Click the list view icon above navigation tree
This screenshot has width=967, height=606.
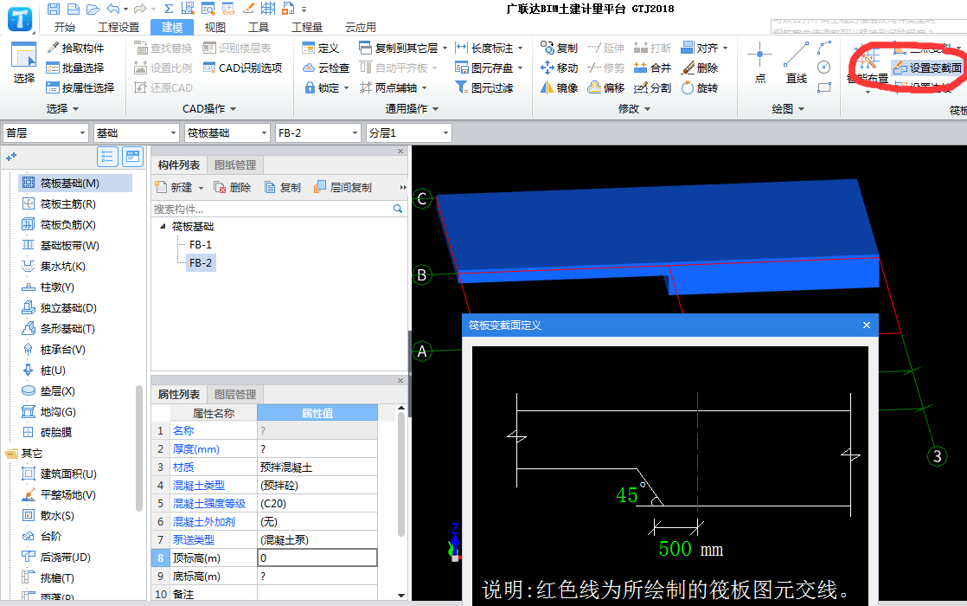tap(107, 157)
